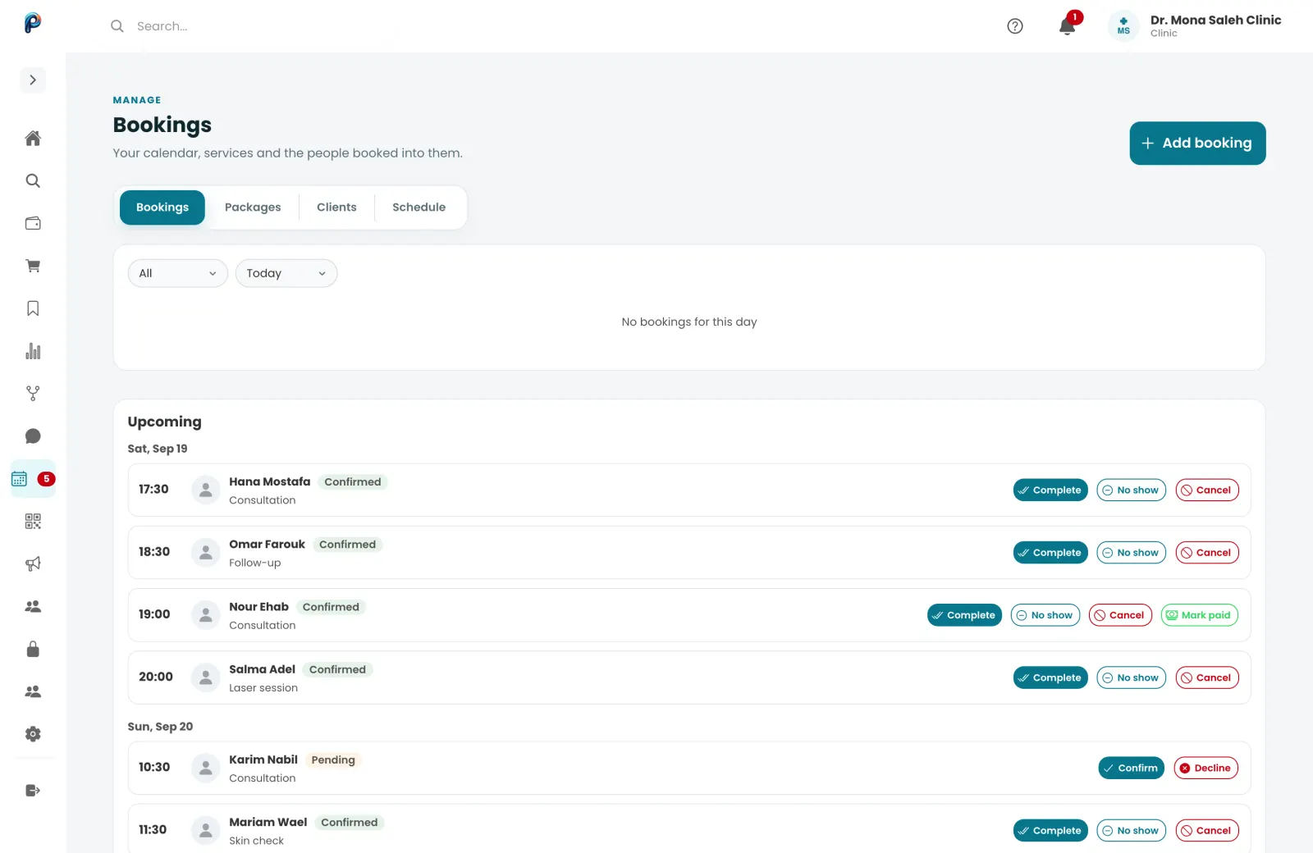
Task: Open the lock icon in sidebar
Action: 33,650
